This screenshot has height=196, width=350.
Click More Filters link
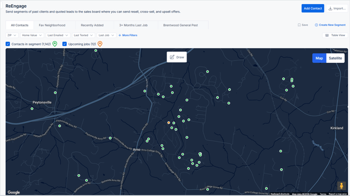point(128,35)
